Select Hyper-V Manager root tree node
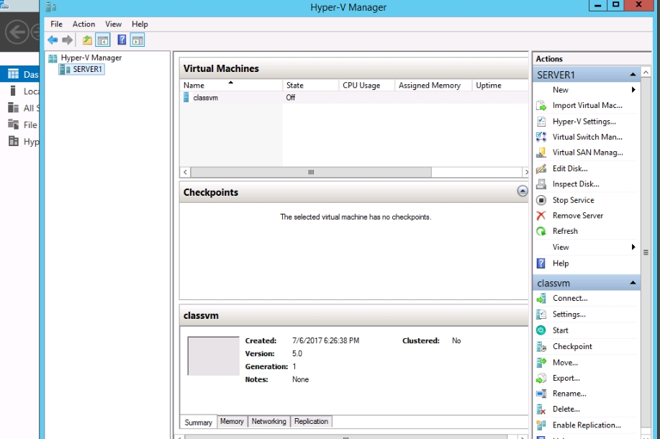The image size is (660, 439). (91, 58)
